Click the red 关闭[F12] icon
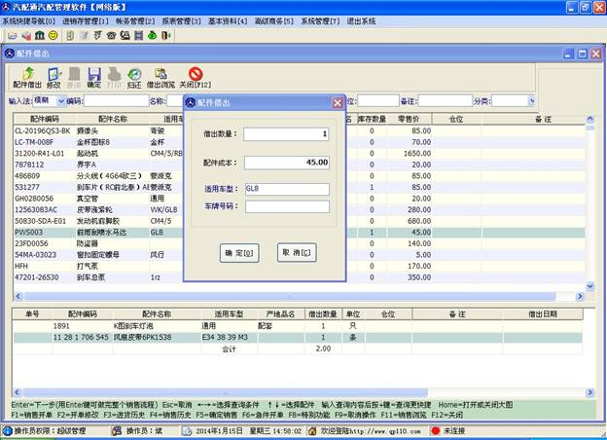 pos(196,77)
